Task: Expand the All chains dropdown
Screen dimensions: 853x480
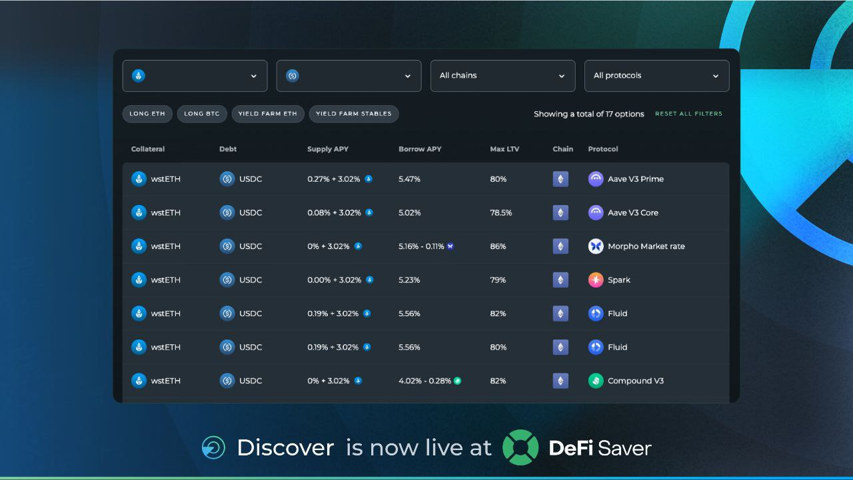Action: [502, 76]
